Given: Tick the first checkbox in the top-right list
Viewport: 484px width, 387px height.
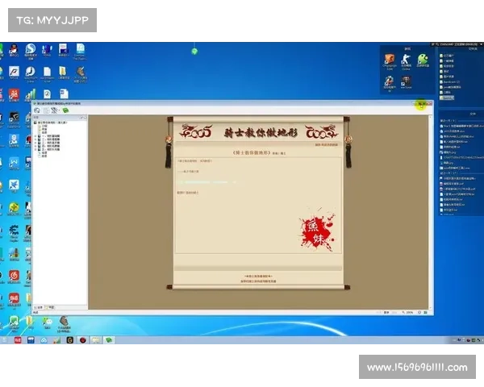Looking at the screenshot, I should coord(440,55).
